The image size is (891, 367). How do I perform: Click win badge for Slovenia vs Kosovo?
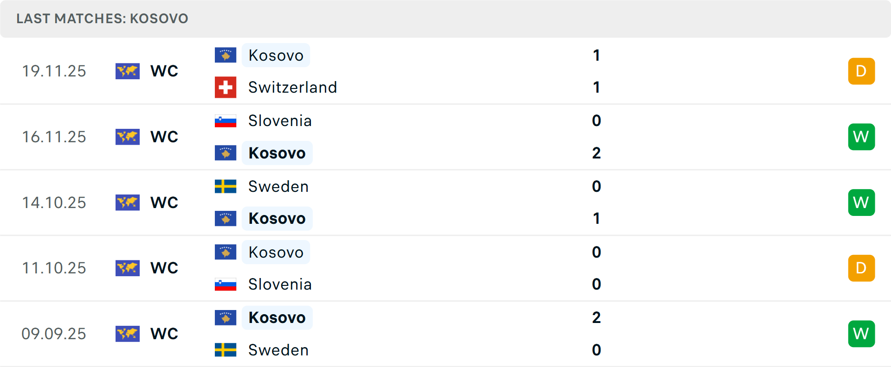tap(861, 137)
